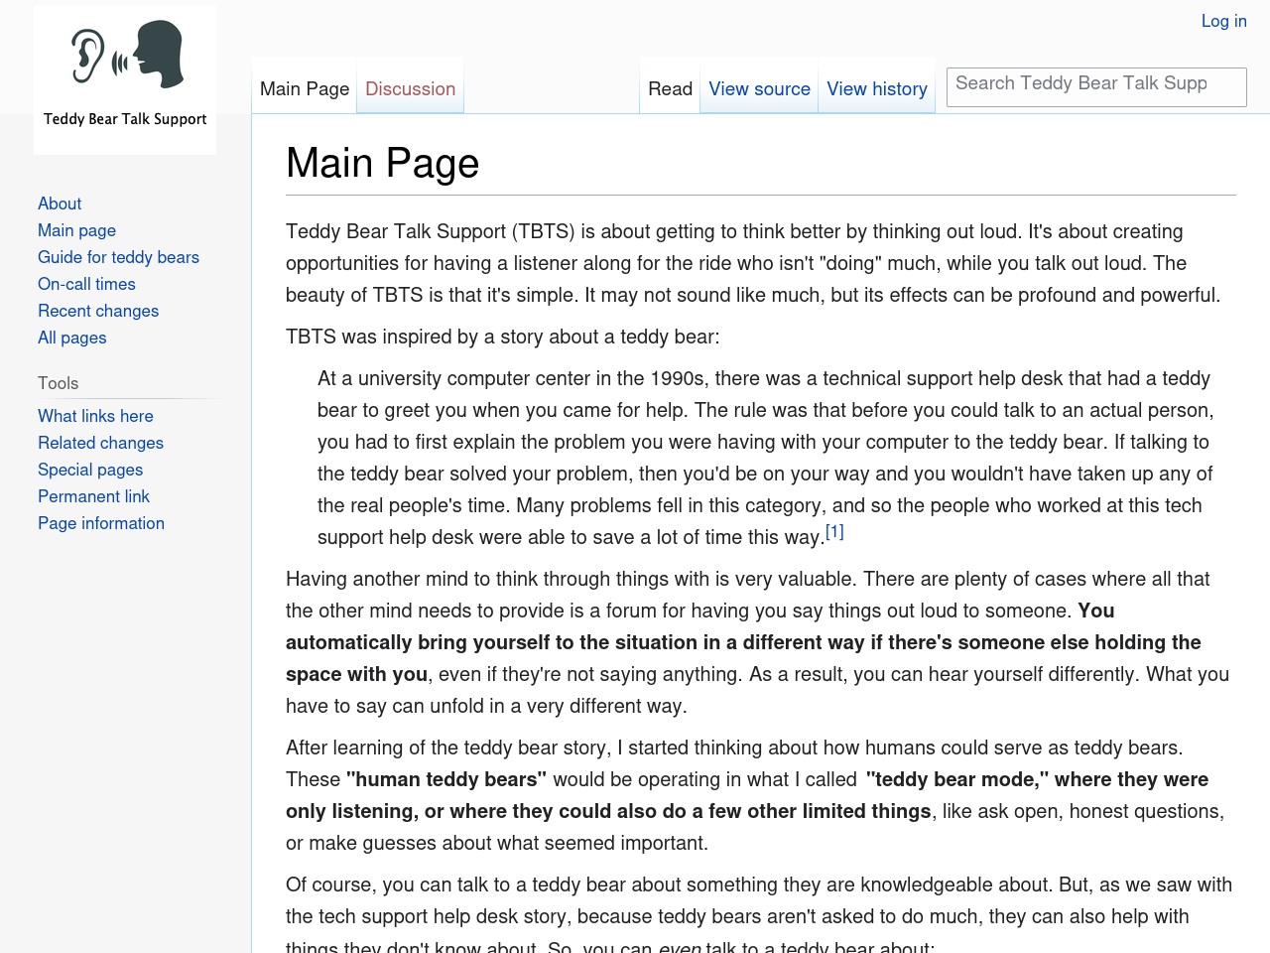Copy the Permanent link
1270x953 pixels.
pos(93,496)
